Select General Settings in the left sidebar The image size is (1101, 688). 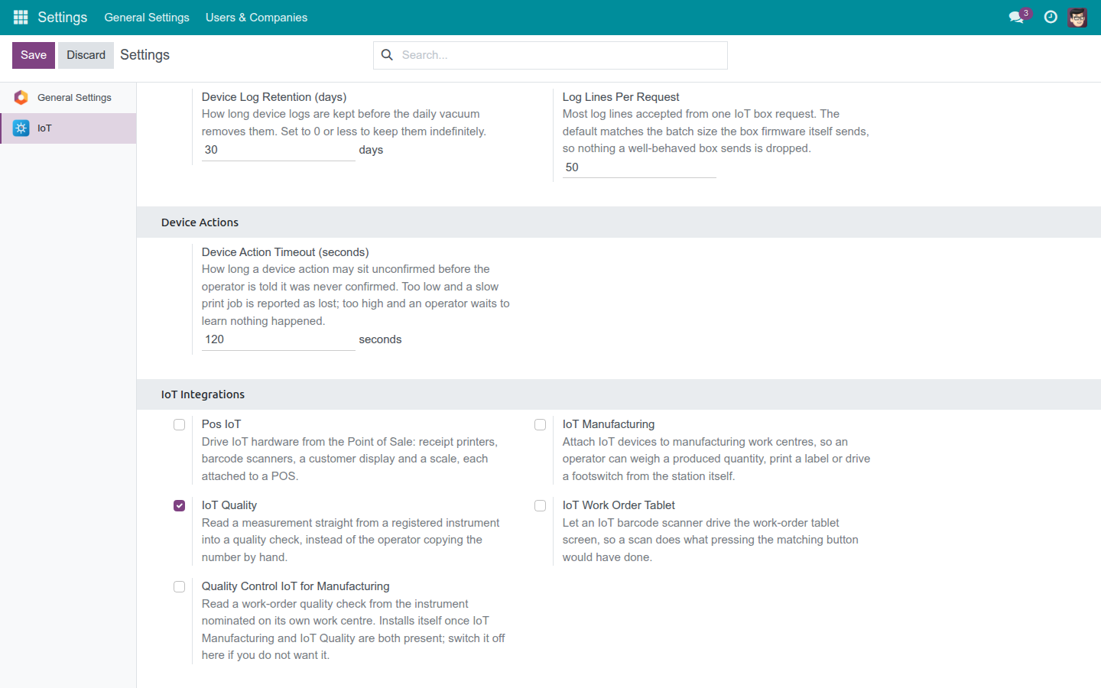tap(68, 97)
